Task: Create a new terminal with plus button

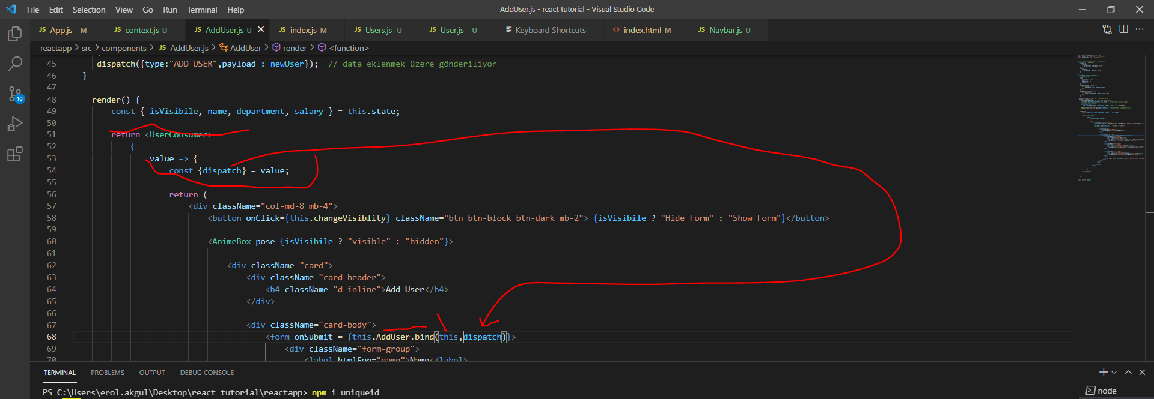Action: tap(1103, 373)
